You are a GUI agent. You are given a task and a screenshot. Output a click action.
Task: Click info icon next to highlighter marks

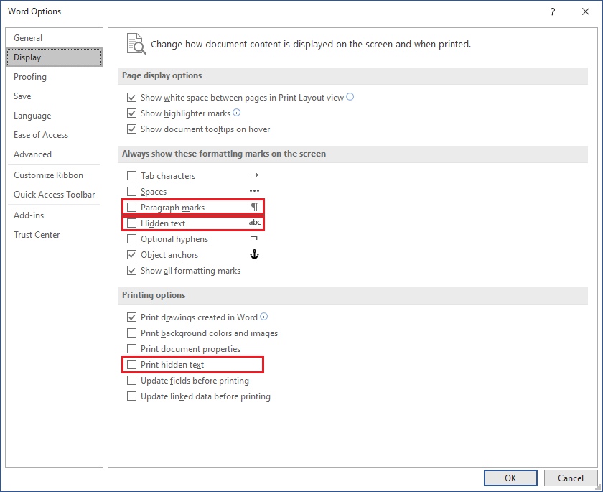[237, 113]
